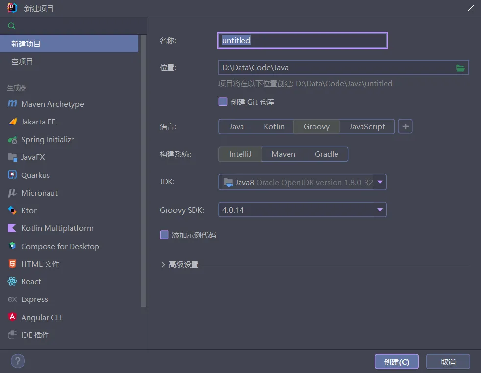Click the 名称 project name field
Viewport: 481px width, 373px height.
point(303,40)
